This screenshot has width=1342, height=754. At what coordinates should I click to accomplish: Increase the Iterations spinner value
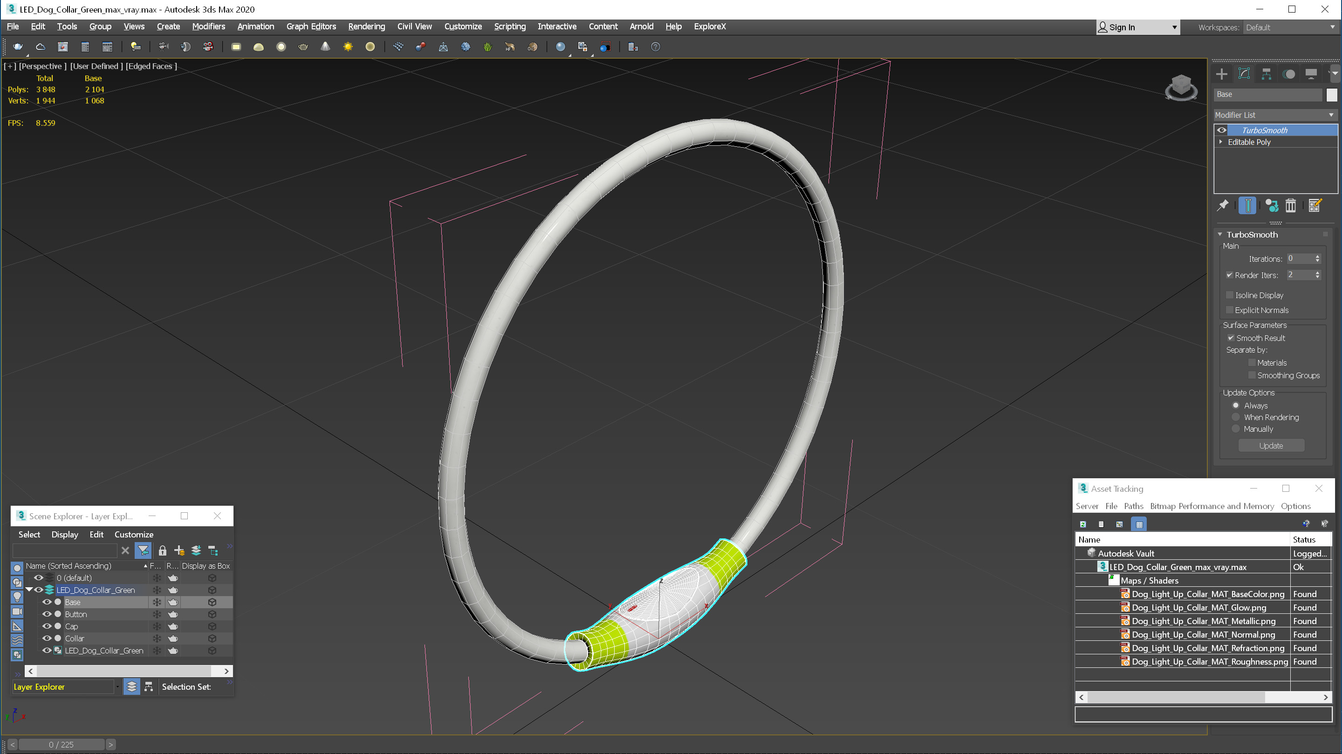[1317, 257]
